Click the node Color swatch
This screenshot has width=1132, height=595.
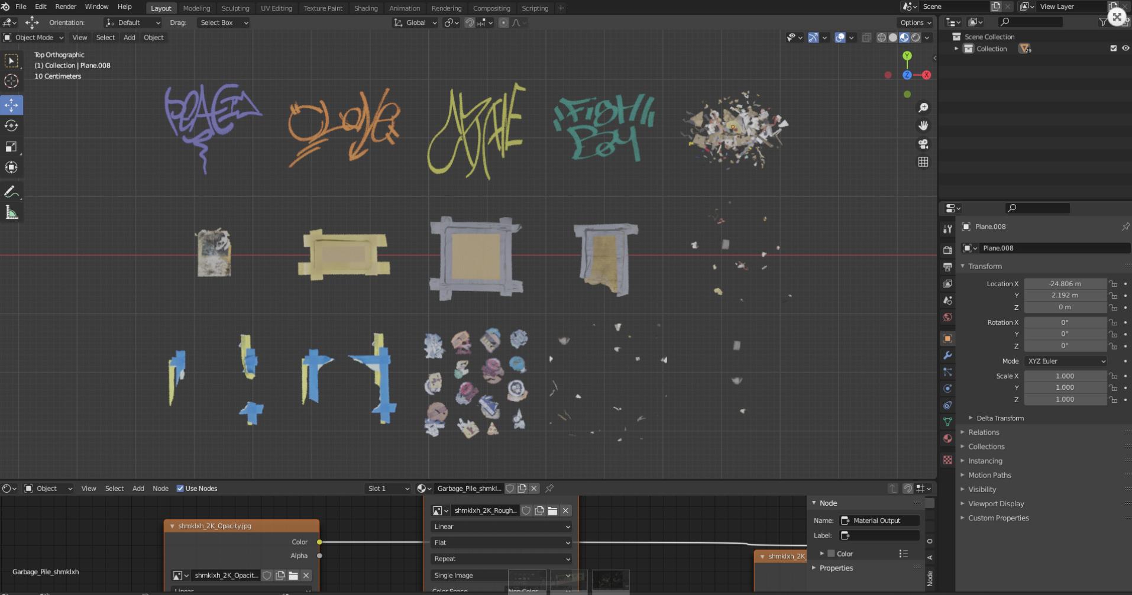831,554
